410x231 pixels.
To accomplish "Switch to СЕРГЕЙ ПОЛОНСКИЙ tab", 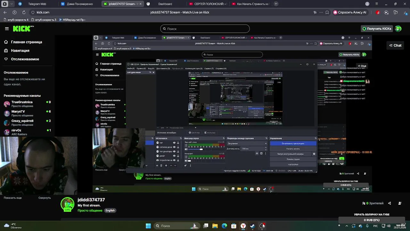I will click(x=208, y=4).
